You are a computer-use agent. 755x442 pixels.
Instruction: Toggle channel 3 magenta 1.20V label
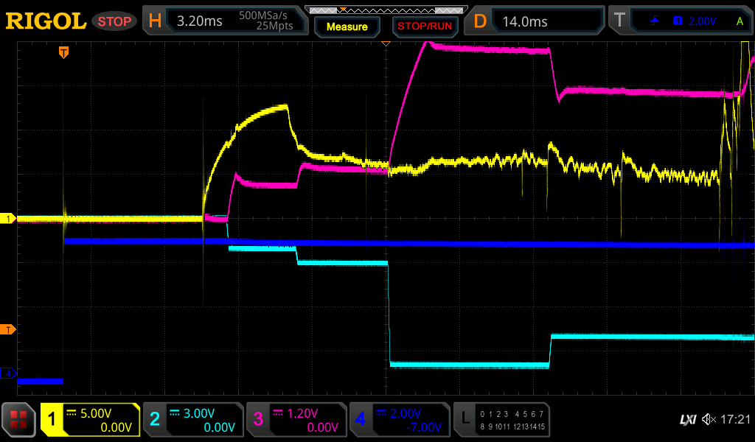click(x=296, y=420)
